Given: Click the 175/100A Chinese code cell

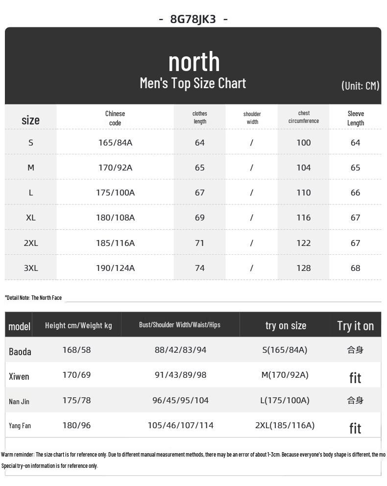Looking at the screenshot, I should [x=115, y=193].
